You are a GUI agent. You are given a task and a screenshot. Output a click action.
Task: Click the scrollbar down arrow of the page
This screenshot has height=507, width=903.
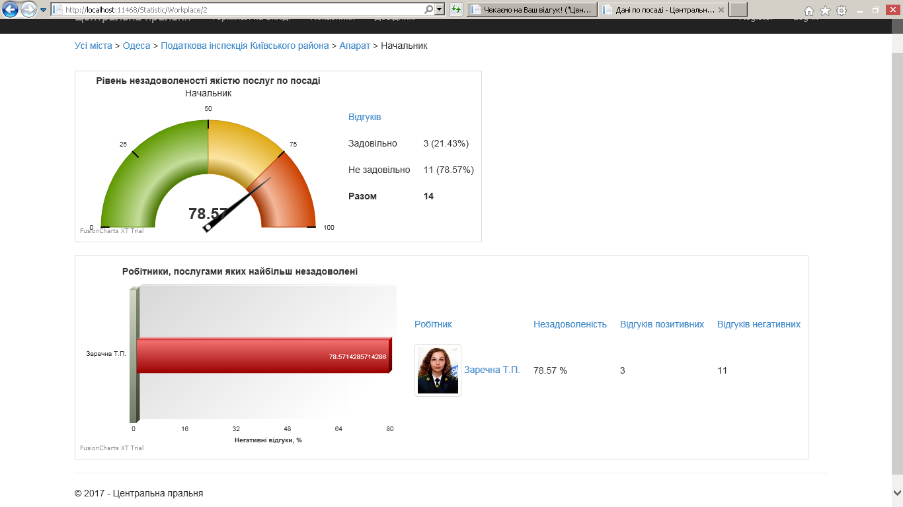tap(897, 492)
